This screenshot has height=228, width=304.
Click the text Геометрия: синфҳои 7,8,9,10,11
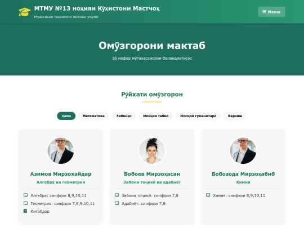(62, 204)
